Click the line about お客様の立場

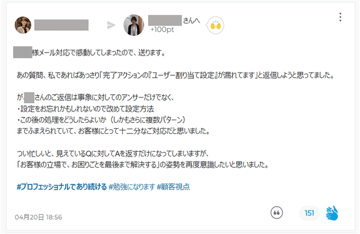click(x=143, y=165)
